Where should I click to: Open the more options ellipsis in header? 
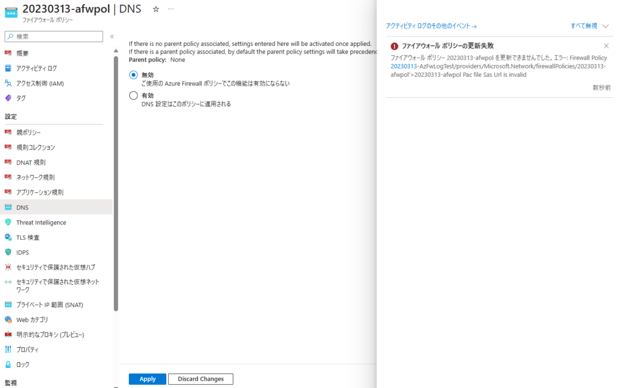171,9
